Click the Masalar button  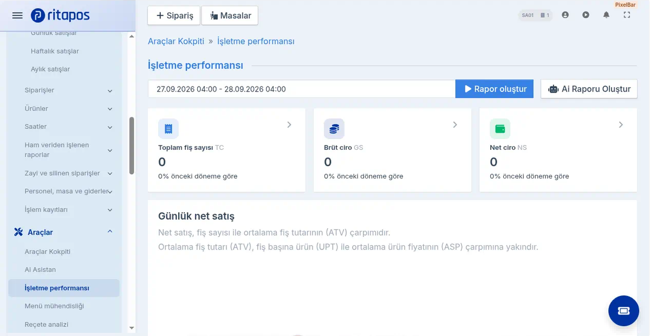(x=230, y=16)
